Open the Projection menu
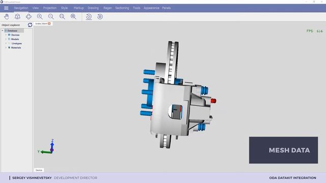 click(50, 8)
